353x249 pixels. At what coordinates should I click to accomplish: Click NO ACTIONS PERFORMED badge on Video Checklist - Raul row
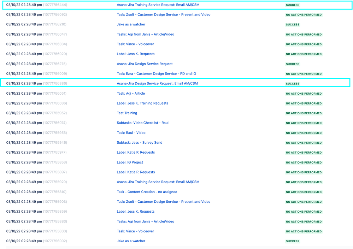click(304, 123)
